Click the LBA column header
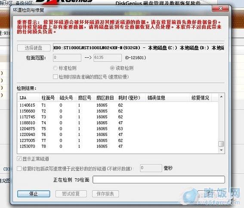The image size is (244, 208). (28, 98)
